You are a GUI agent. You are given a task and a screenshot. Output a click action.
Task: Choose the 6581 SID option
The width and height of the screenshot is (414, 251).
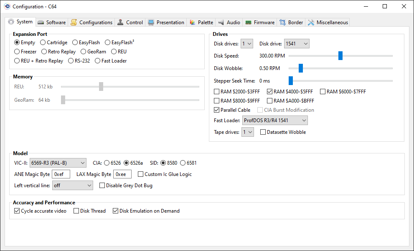pos(183,163)
